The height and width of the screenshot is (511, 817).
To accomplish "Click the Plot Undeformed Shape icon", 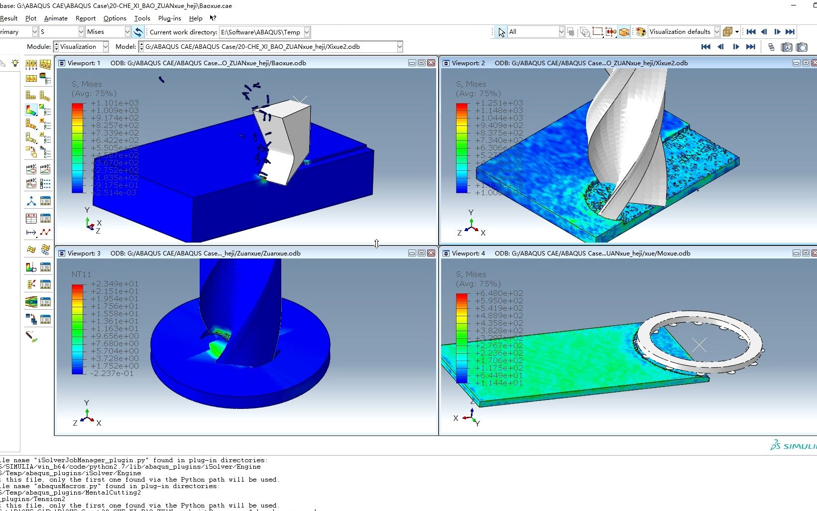I will tap(31, 95).
